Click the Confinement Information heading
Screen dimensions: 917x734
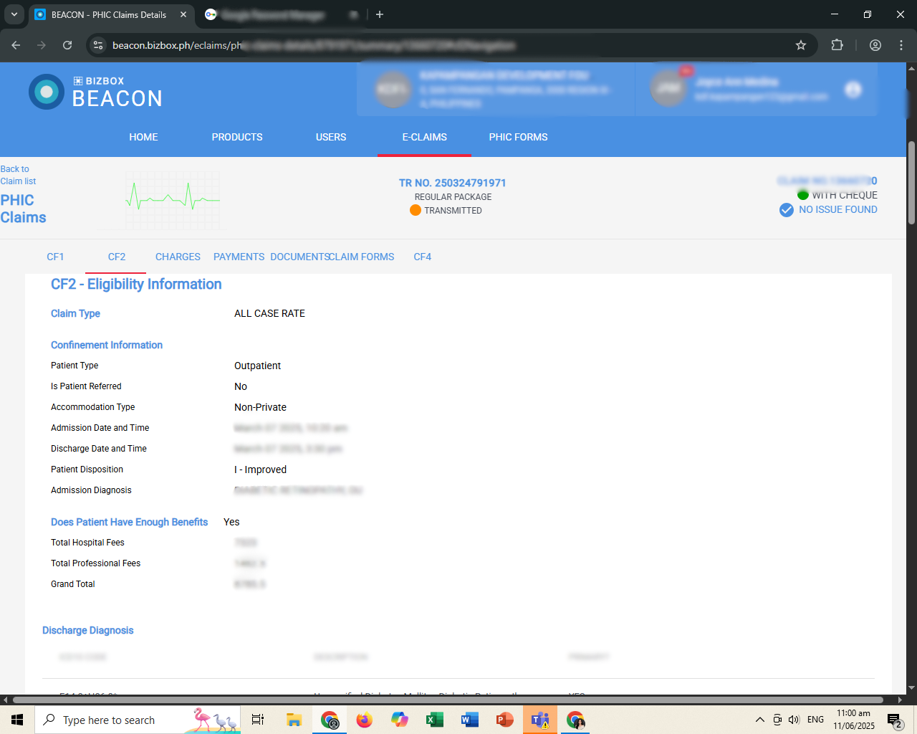tap(107, 345)
